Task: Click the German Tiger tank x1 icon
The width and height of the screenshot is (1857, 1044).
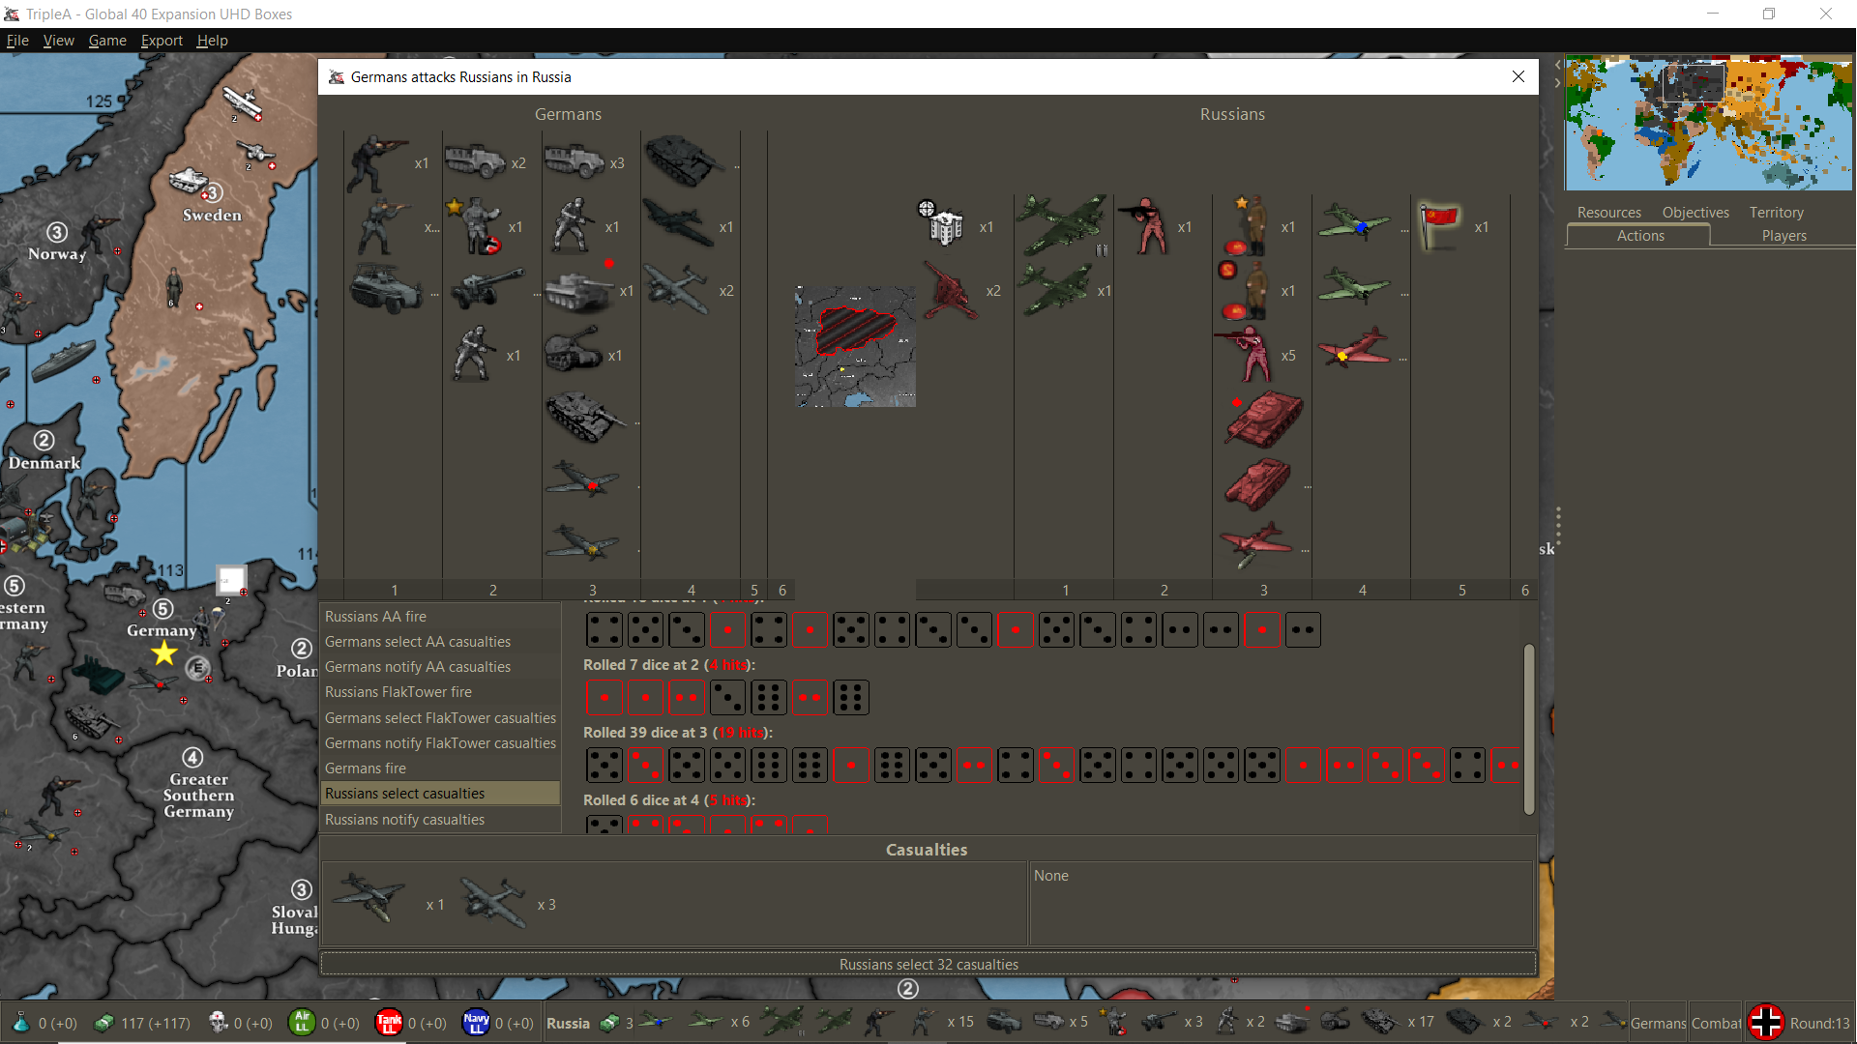Action: click(x=578, y=290)
